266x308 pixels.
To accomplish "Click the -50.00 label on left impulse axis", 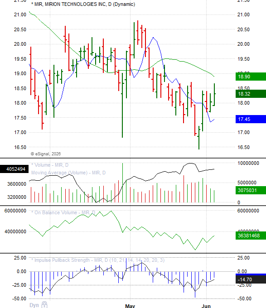I will (19, 299).
